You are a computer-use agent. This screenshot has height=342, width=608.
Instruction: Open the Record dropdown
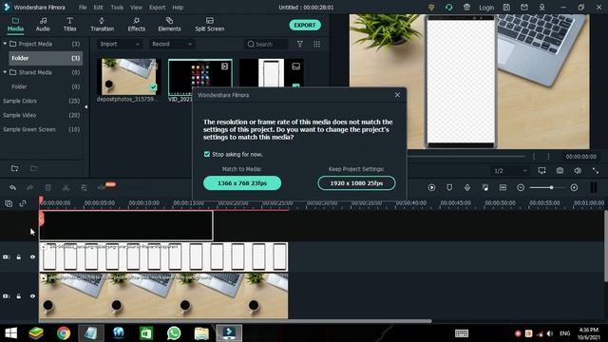(x=172, y=45)
